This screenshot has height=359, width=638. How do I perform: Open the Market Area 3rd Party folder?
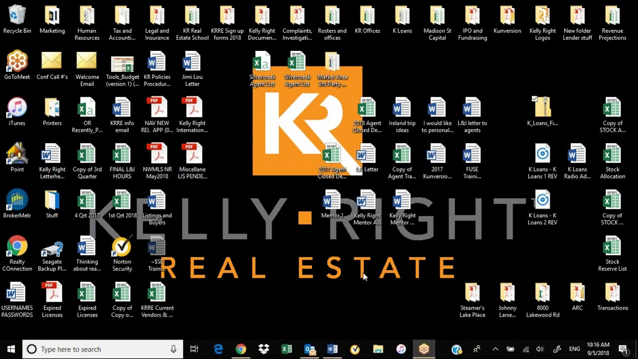point(332,69)
